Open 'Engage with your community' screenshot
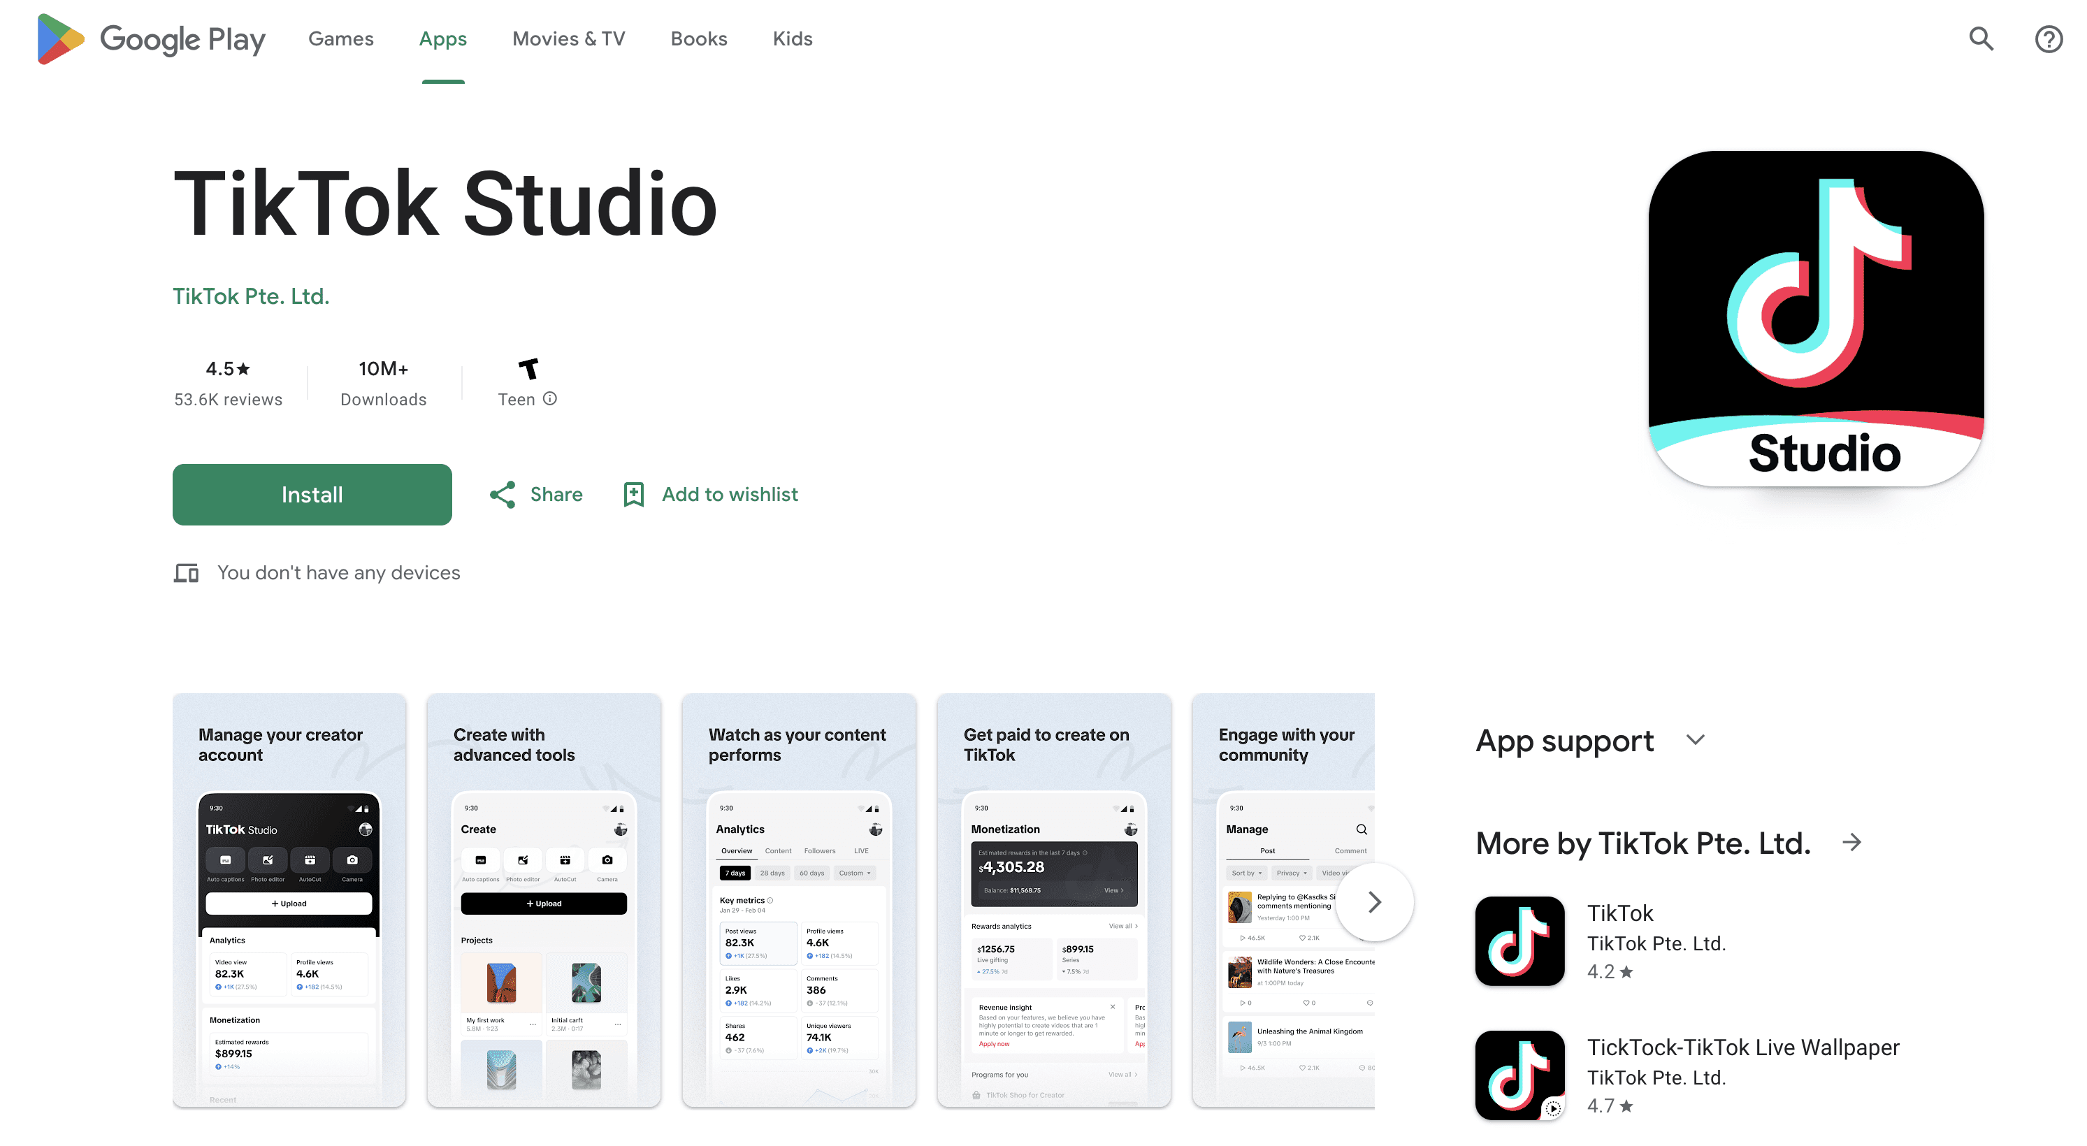Viewport: 2087px width, 1146px height. pyautogui.click(x=1283, y=900)
